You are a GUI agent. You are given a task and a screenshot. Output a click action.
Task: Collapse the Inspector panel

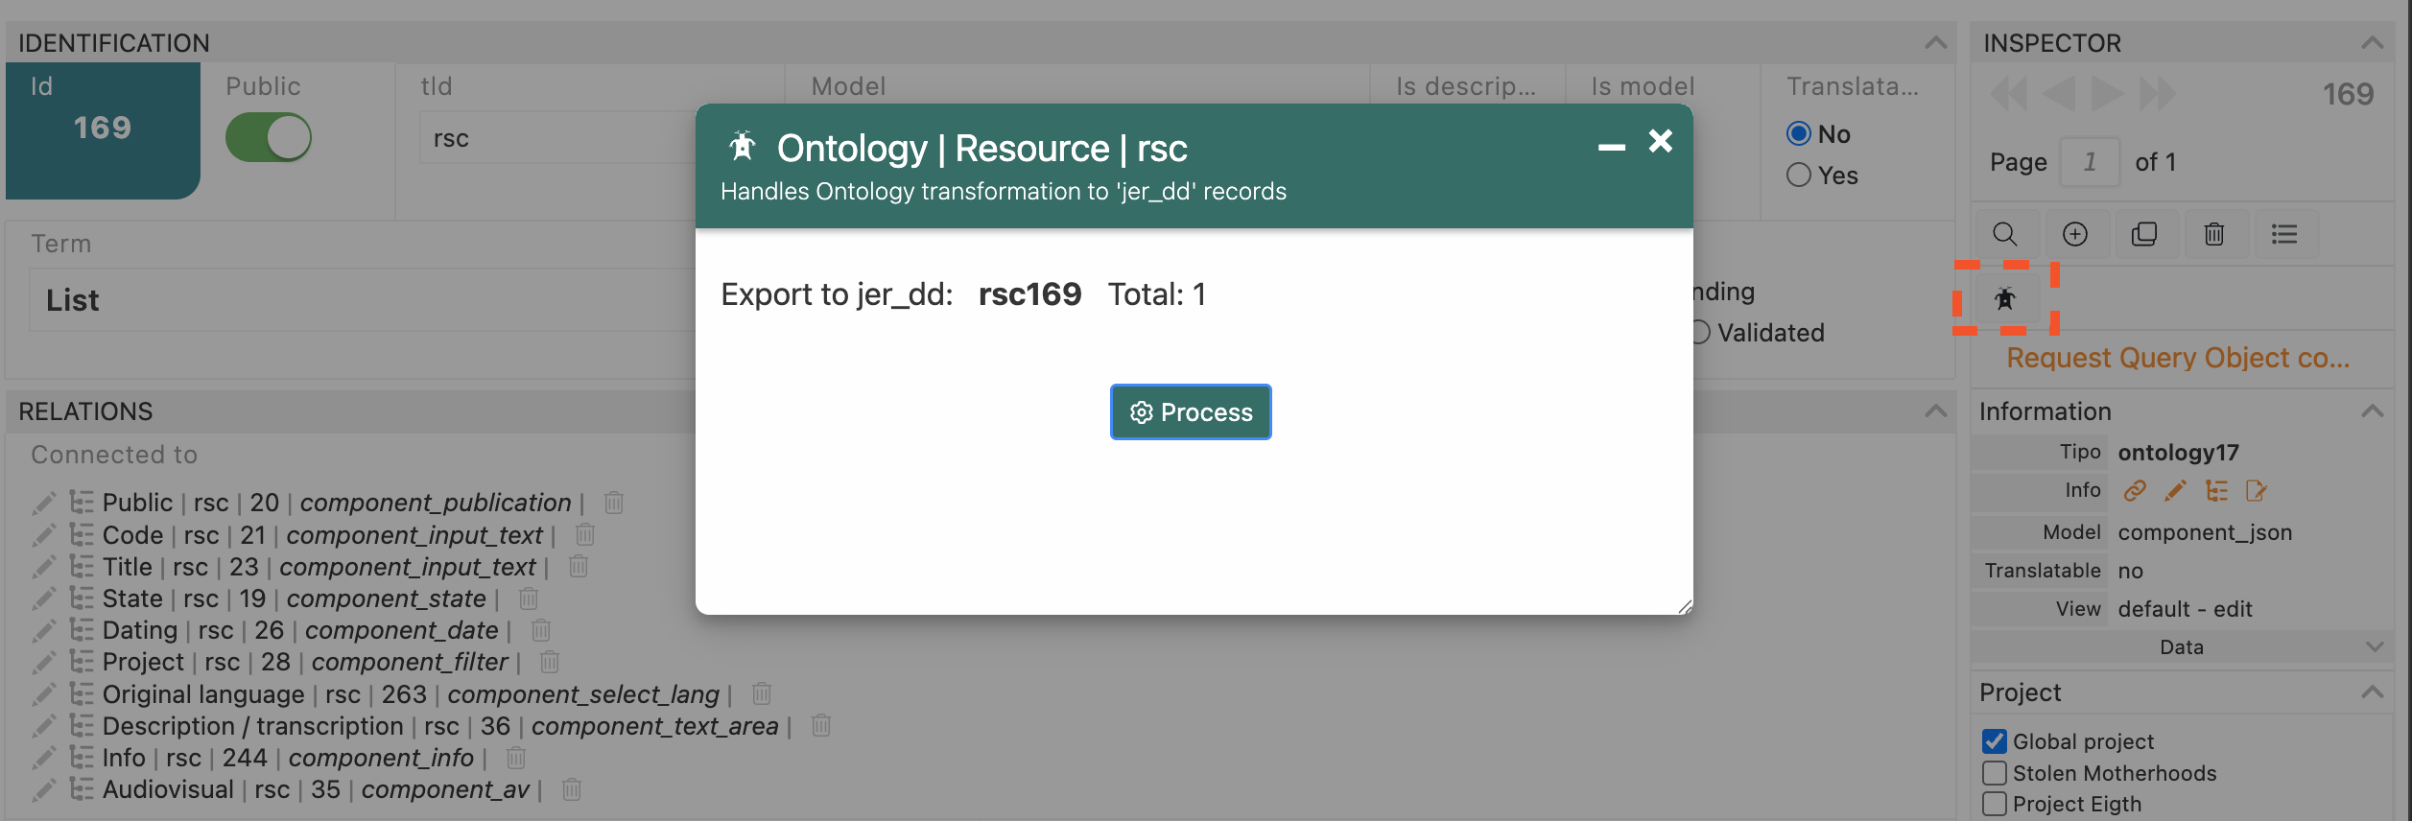[x=2373, y=43]
